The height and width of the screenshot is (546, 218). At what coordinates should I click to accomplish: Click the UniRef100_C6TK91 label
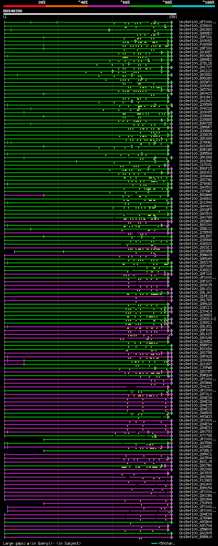click(196, 165)
